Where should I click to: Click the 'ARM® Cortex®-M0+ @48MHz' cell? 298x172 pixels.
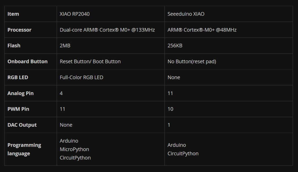pyautogui.click(x=202, y=30)
